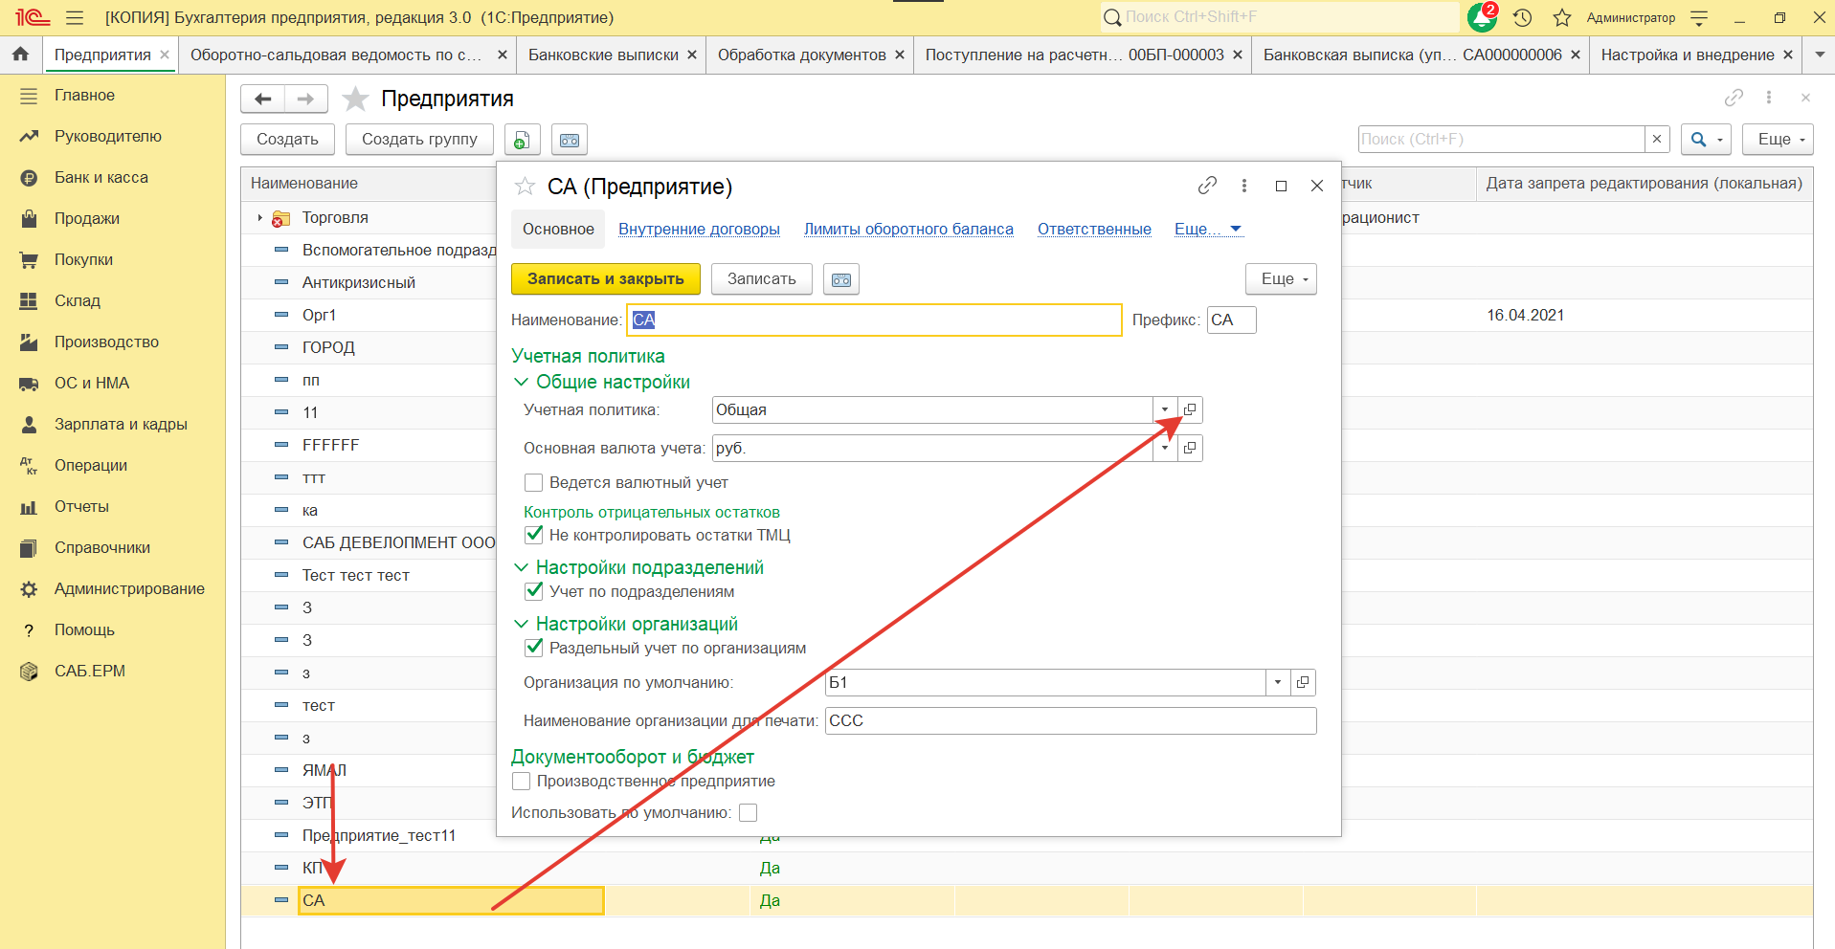This screenshot has width=1835, height=949.
Task: Select Антикризисный row in list
Action: [359, 282]
